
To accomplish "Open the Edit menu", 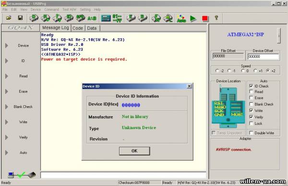I will (13, 10).
